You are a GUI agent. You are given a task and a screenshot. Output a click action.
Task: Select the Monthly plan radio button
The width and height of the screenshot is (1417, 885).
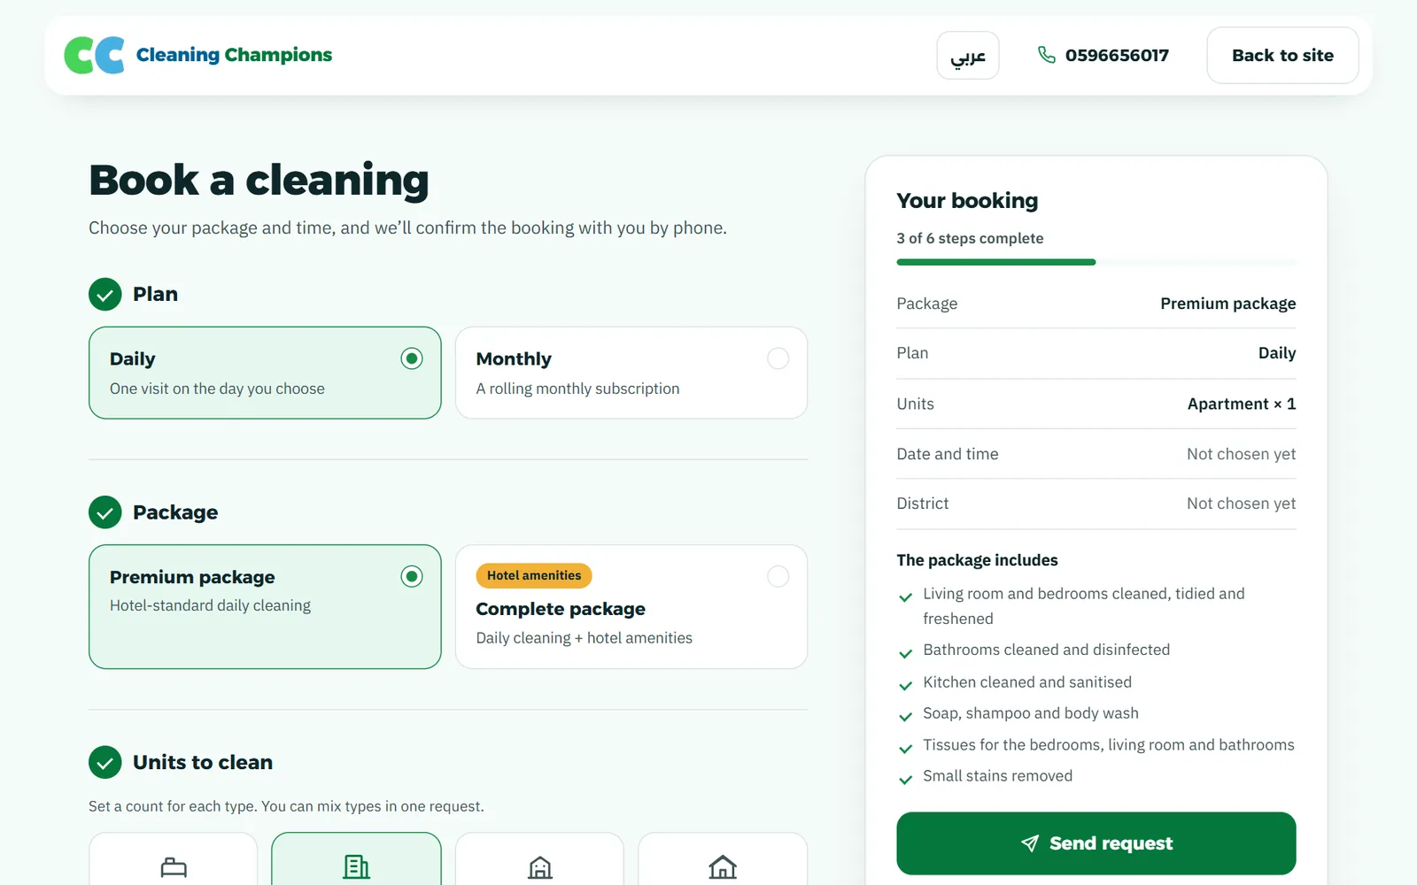pyautogui.click(x=778, y=358)
